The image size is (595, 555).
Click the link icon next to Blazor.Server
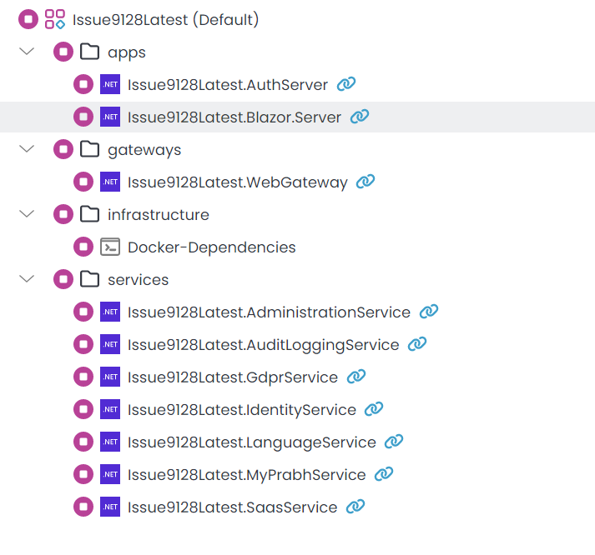pyautogui.click(x=360, y=117)
